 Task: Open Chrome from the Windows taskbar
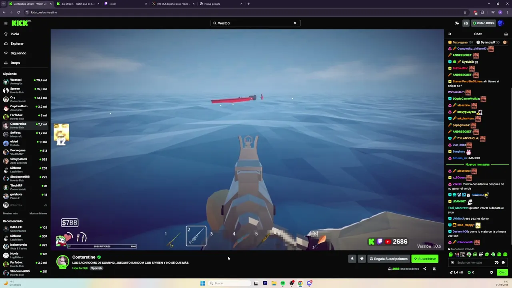coord(300,283)
